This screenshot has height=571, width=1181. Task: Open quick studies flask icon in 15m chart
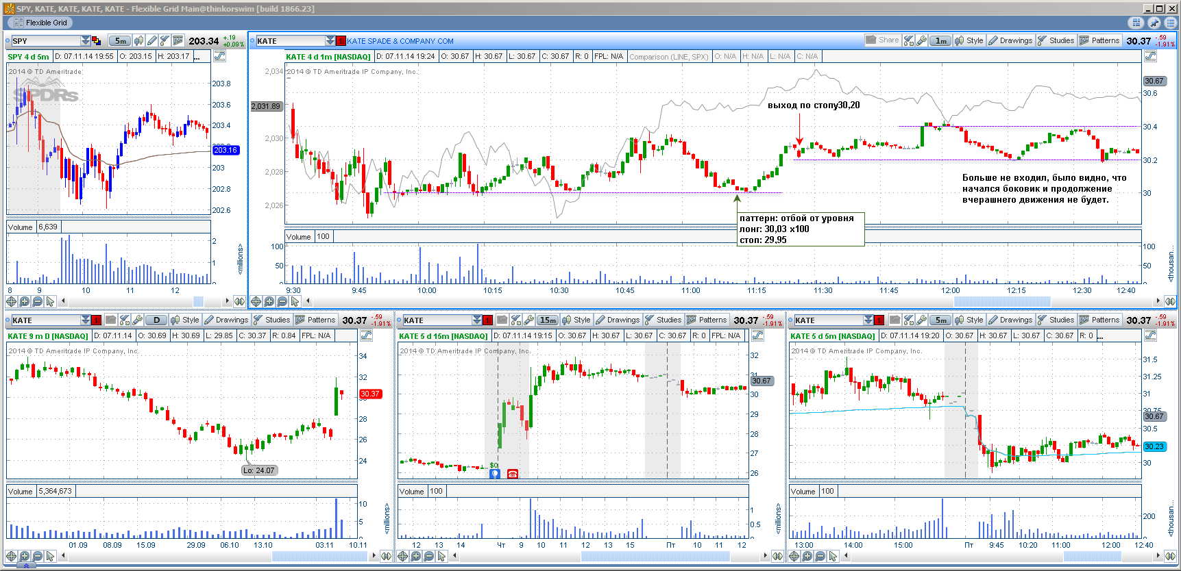coord(515,320)
